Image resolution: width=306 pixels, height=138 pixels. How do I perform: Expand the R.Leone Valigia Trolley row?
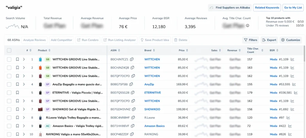24,117
